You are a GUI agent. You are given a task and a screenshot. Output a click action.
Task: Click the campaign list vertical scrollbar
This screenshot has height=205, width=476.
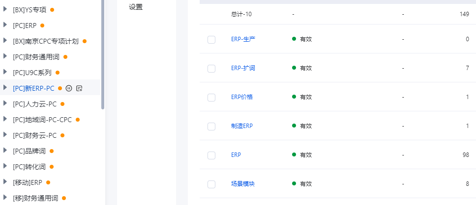[x=103, y=54]
